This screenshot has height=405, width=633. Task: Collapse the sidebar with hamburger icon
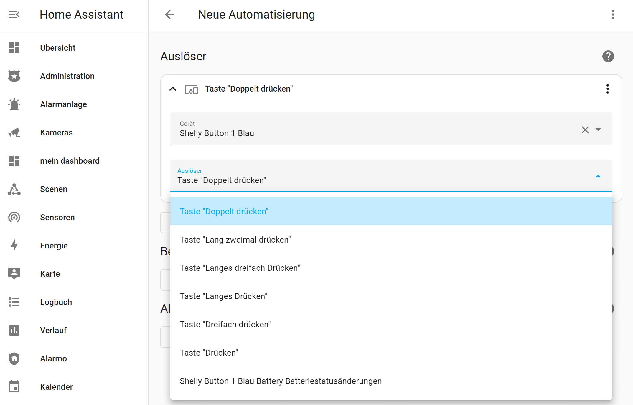(14, 14)
